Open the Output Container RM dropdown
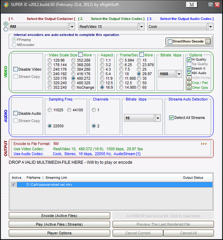Image resolution: width=223 pixels, height=240 pixels. coord(72,27)
